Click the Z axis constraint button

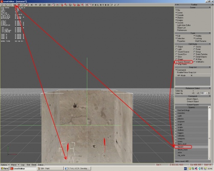point(40,5)
